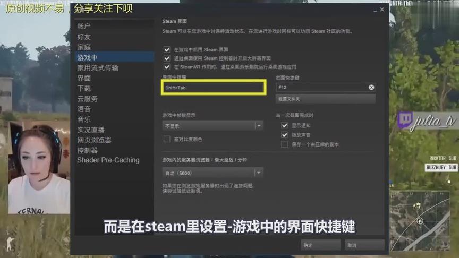Open in-game FPS display dropdown 不显示

pyautogui.click(x=213, y=126)
